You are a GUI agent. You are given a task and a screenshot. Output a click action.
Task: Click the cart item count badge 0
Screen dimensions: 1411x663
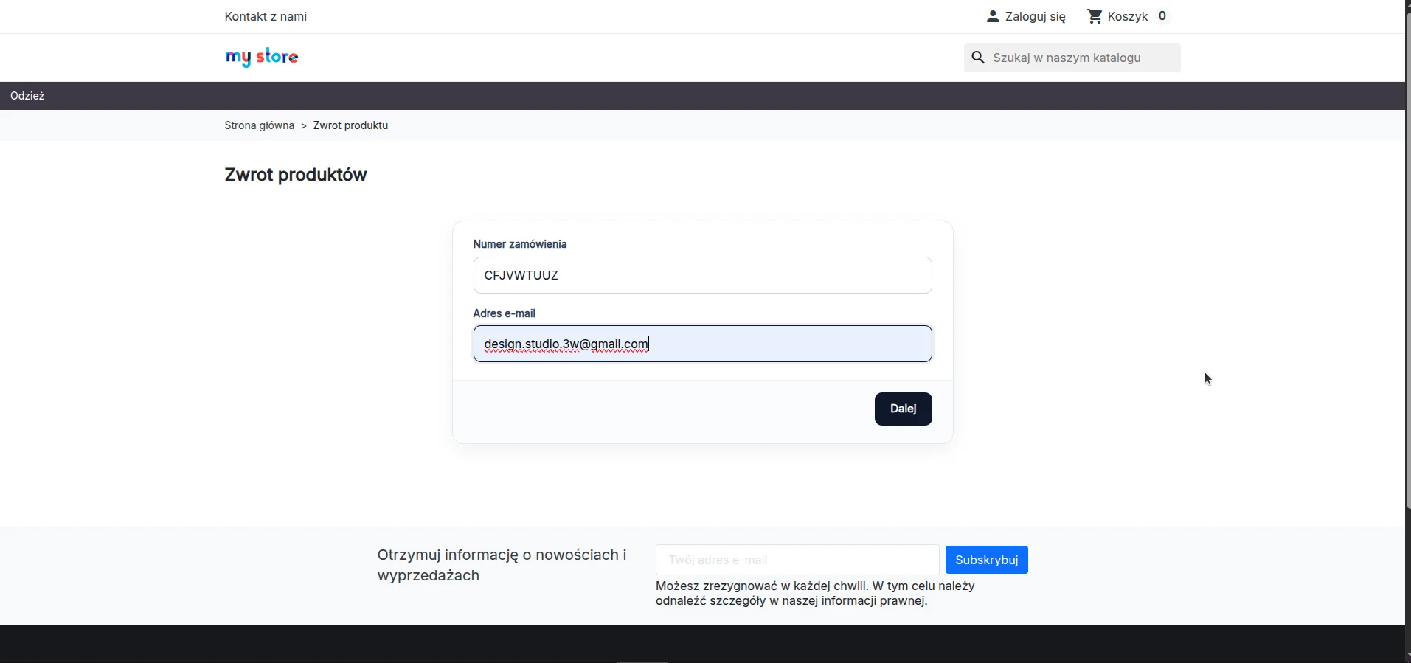1162,16
